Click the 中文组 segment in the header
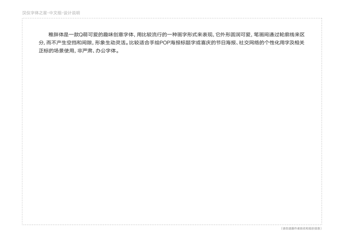The image size is (344, 243). click(x=55, y=13)
